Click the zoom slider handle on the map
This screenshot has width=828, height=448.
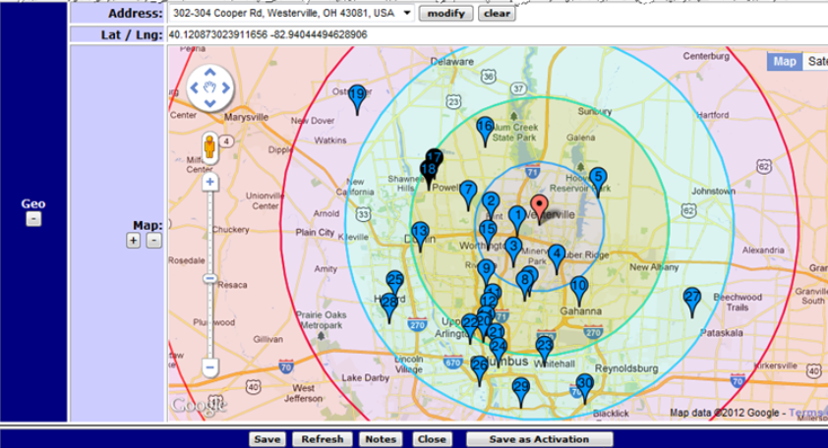tap(209, 279)
